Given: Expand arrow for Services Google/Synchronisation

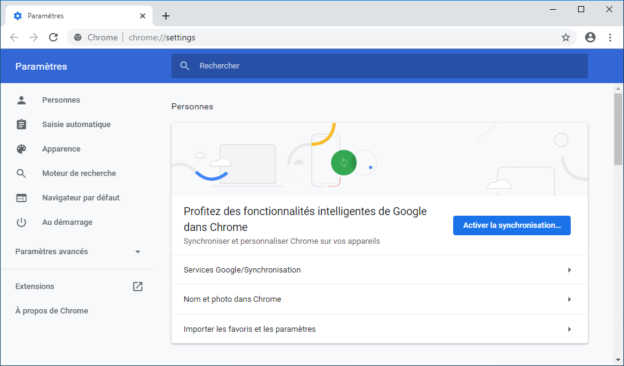Looking at the screenshot, I should coord(569,270).
